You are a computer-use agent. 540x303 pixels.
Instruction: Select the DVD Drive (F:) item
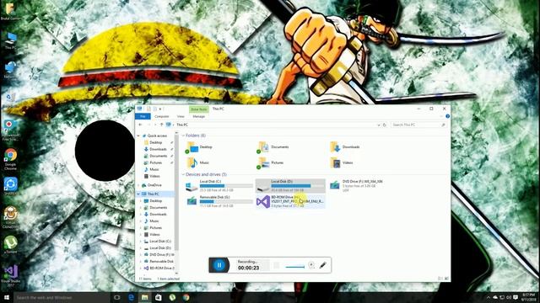pyautogui.click(x=356, y=185)
